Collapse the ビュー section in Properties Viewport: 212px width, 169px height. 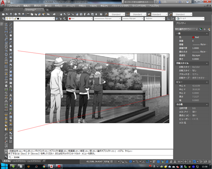click(207, 82)
